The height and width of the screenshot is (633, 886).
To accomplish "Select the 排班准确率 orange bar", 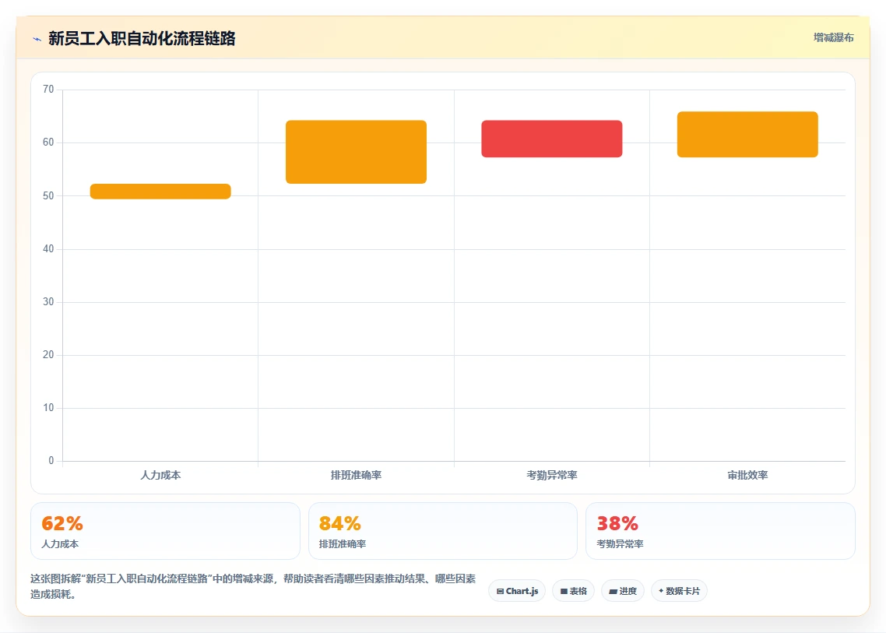I will coord(356,152).
